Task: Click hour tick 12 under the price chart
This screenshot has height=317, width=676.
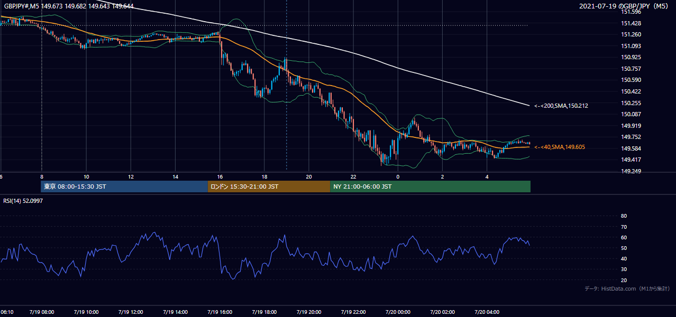Action: [x=131, y=176]
